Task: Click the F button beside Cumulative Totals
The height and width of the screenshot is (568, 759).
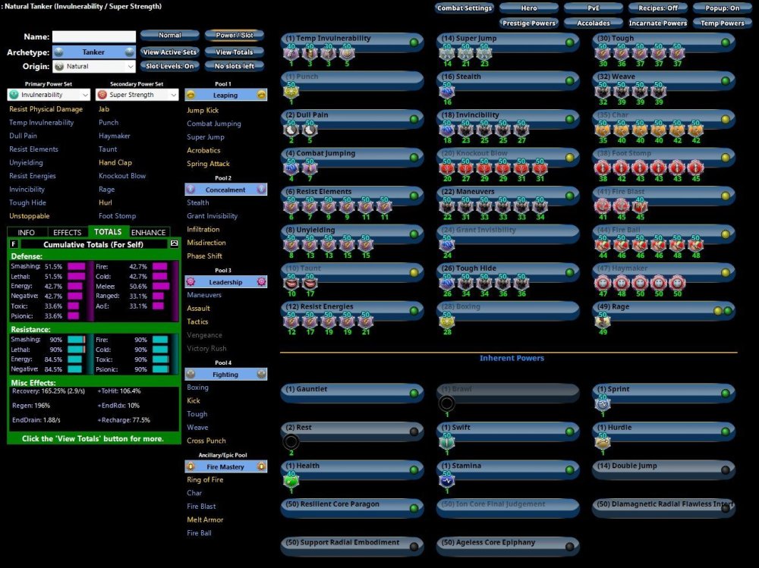Action: 14,244
